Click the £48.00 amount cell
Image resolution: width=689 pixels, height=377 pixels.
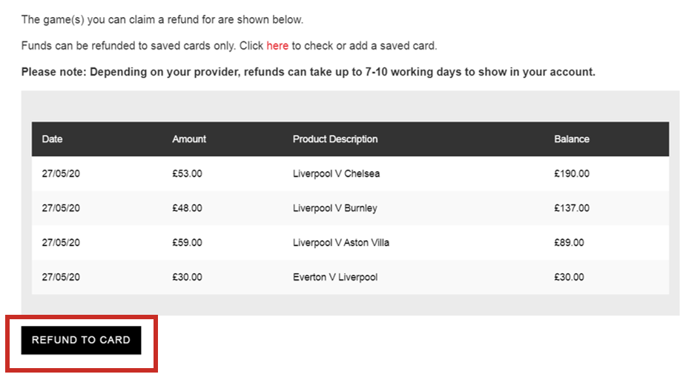tap(187, 208)
